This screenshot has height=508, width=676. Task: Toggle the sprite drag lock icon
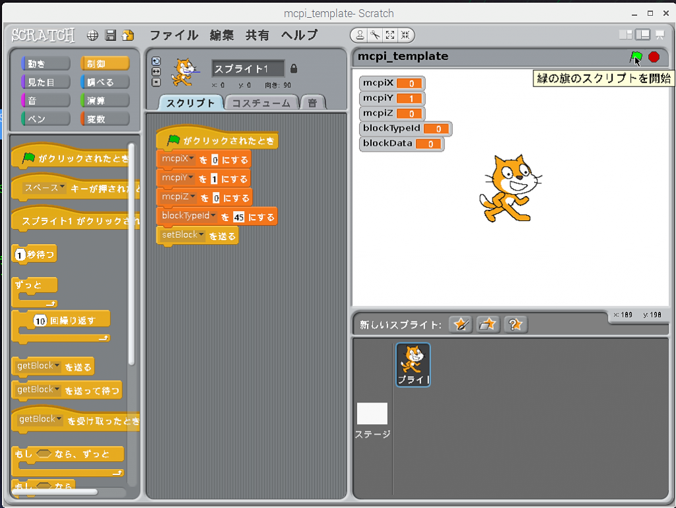[294, 69]
